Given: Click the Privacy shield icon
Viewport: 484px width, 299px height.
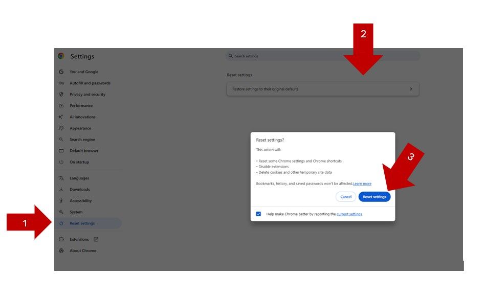Looking at the screenshot, I should point(61,95).
